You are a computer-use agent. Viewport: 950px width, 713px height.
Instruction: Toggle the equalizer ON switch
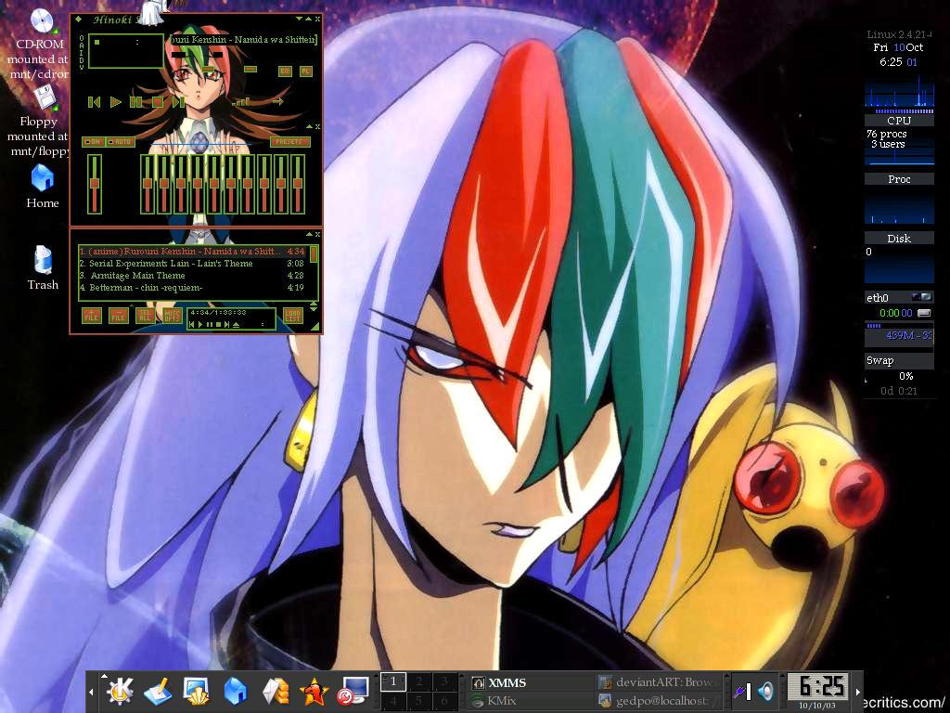94,141
